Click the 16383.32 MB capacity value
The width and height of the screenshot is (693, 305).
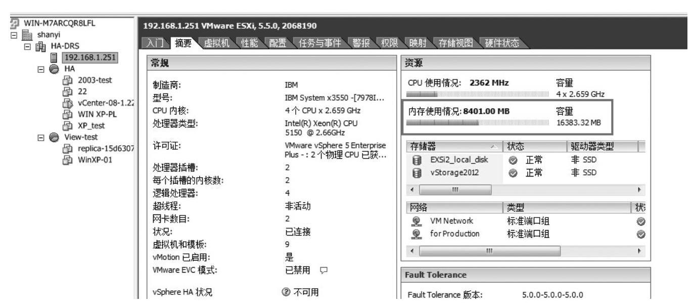[578, 122]
